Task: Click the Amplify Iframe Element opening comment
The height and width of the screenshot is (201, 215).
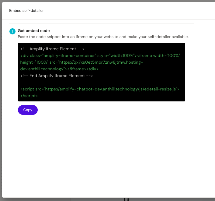Action: click(52, 49)
